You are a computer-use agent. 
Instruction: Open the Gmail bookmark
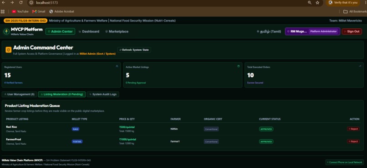pyautogui.click(x=39, y=11)
